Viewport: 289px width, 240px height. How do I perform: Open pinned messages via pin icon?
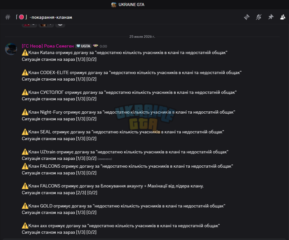pos(271,17)
